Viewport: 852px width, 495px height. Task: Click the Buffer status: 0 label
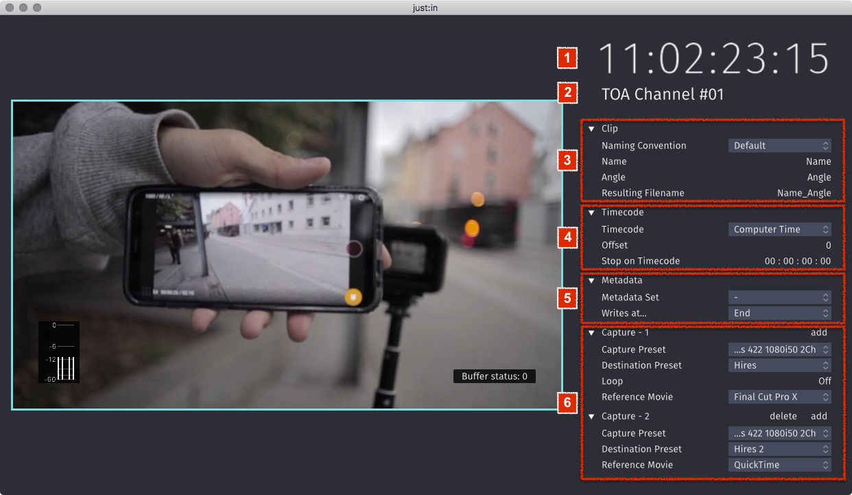tap(494, 376)
